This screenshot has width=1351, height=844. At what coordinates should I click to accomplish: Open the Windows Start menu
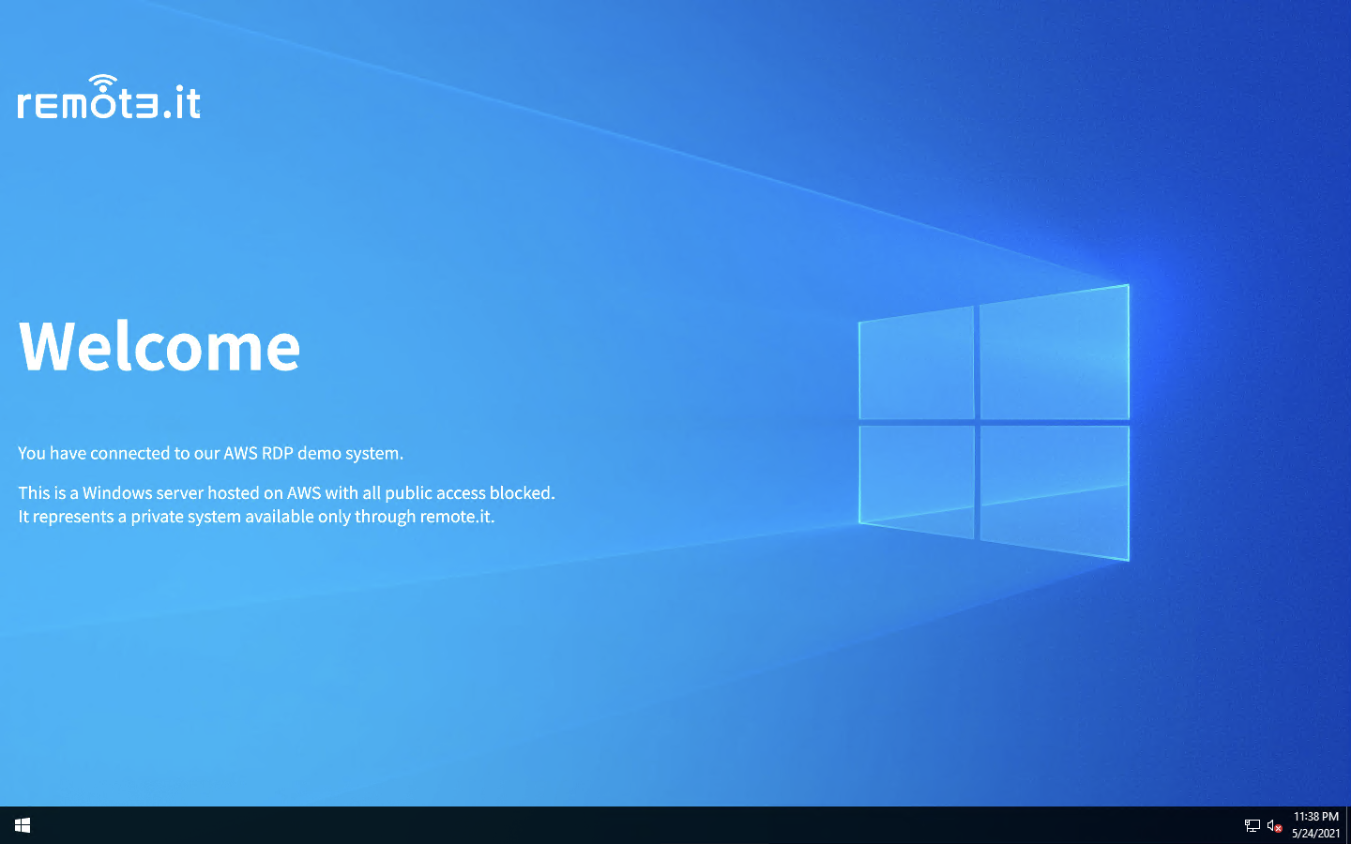pyautogui.click(x=23, y=825)
